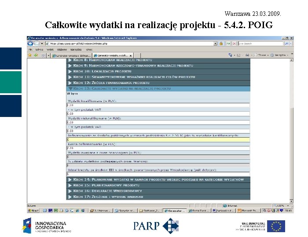Click the Kwota dofinansowania (w PLN) field

point(158,148)
